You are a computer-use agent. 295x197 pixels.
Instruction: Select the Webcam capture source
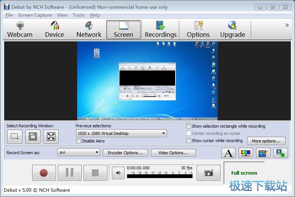coord(20,30)
